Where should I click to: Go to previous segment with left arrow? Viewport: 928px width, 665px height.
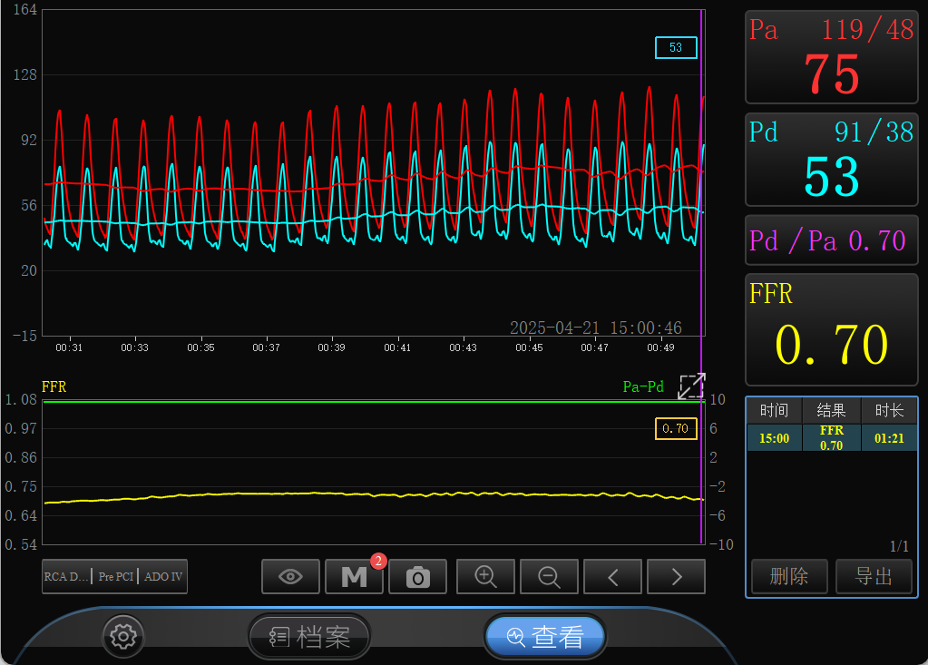[x=612, y=576]
